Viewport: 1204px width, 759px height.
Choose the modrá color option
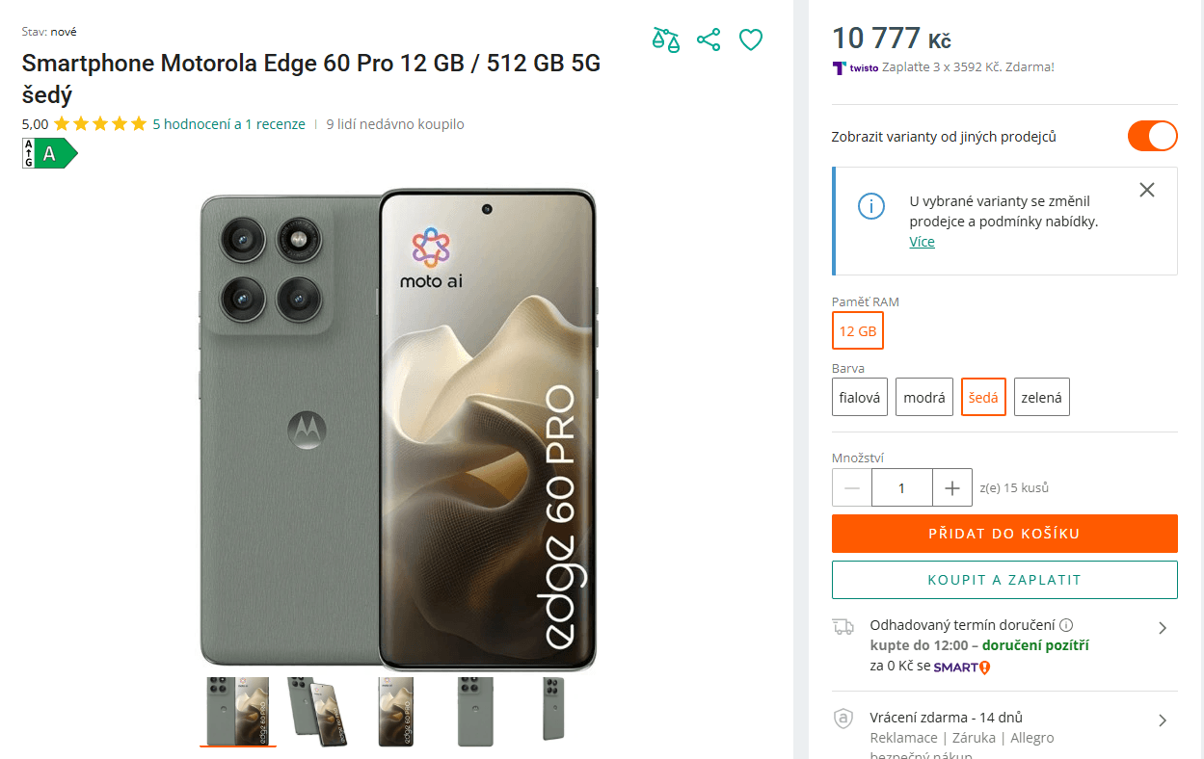923,397
